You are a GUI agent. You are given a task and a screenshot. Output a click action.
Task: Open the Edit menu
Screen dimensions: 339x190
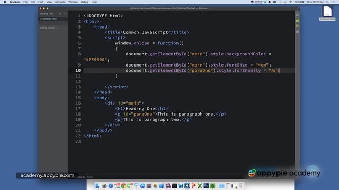pyautogui.click(x=33, y=2)
